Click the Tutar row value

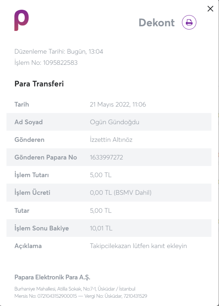(x=101, y=211)
